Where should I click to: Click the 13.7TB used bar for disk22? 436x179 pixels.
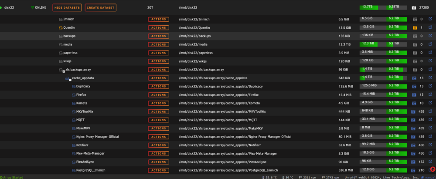[x=373, y=7]
